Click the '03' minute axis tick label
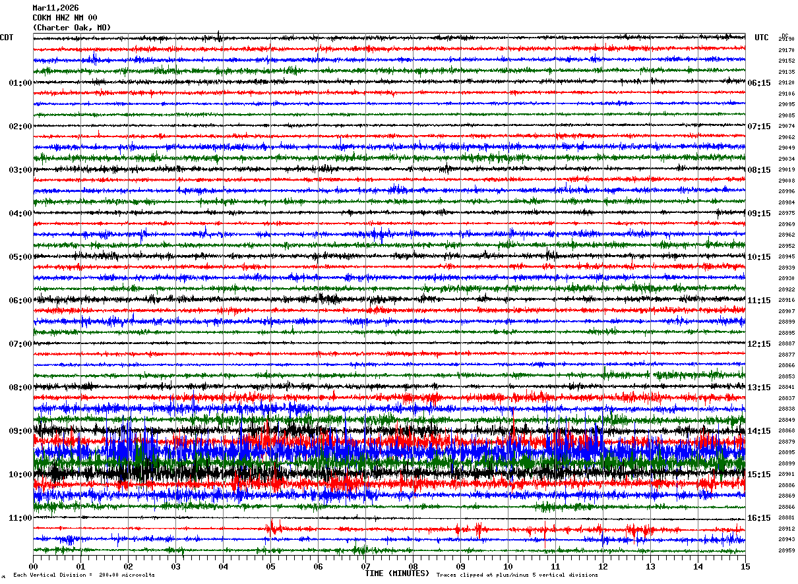 pos(175,567)
